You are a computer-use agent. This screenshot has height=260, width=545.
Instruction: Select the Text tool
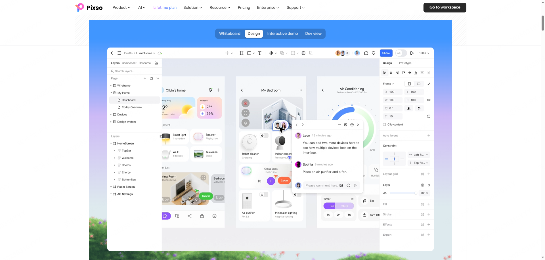[x=260, y=53]
